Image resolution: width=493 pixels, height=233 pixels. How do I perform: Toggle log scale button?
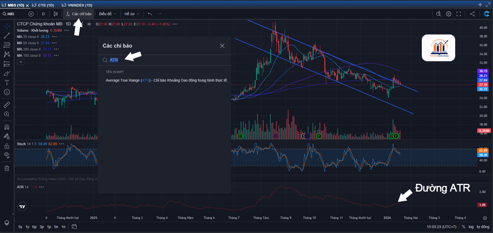click(471, 227)
